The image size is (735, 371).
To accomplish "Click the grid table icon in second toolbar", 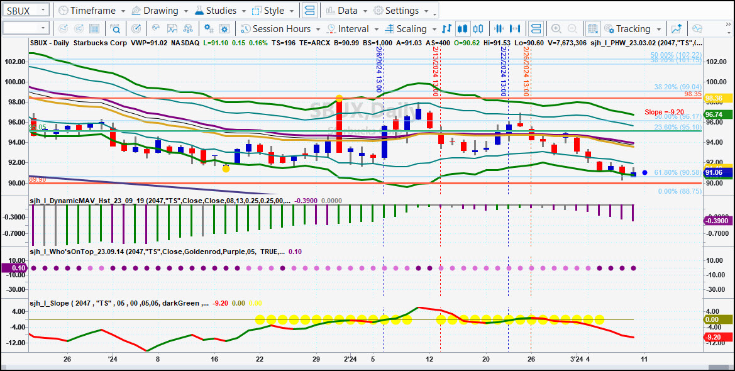I will point(94,28).
